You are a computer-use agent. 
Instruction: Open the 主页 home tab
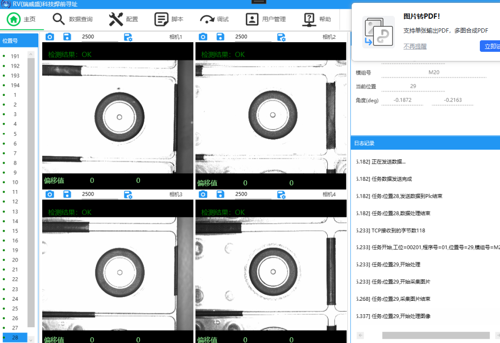22,19
